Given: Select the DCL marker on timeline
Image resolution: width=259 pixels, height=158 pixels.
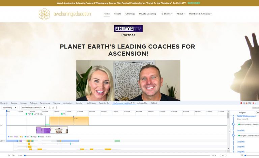Looking at the screenshot, I should pyautogui.click(x=40, y=114).
